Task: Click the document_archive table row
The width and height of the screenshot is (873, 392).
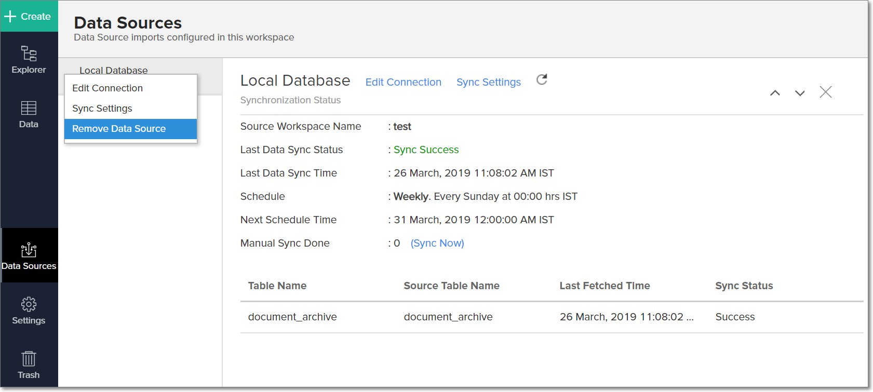Action: [x=292, y=317]
